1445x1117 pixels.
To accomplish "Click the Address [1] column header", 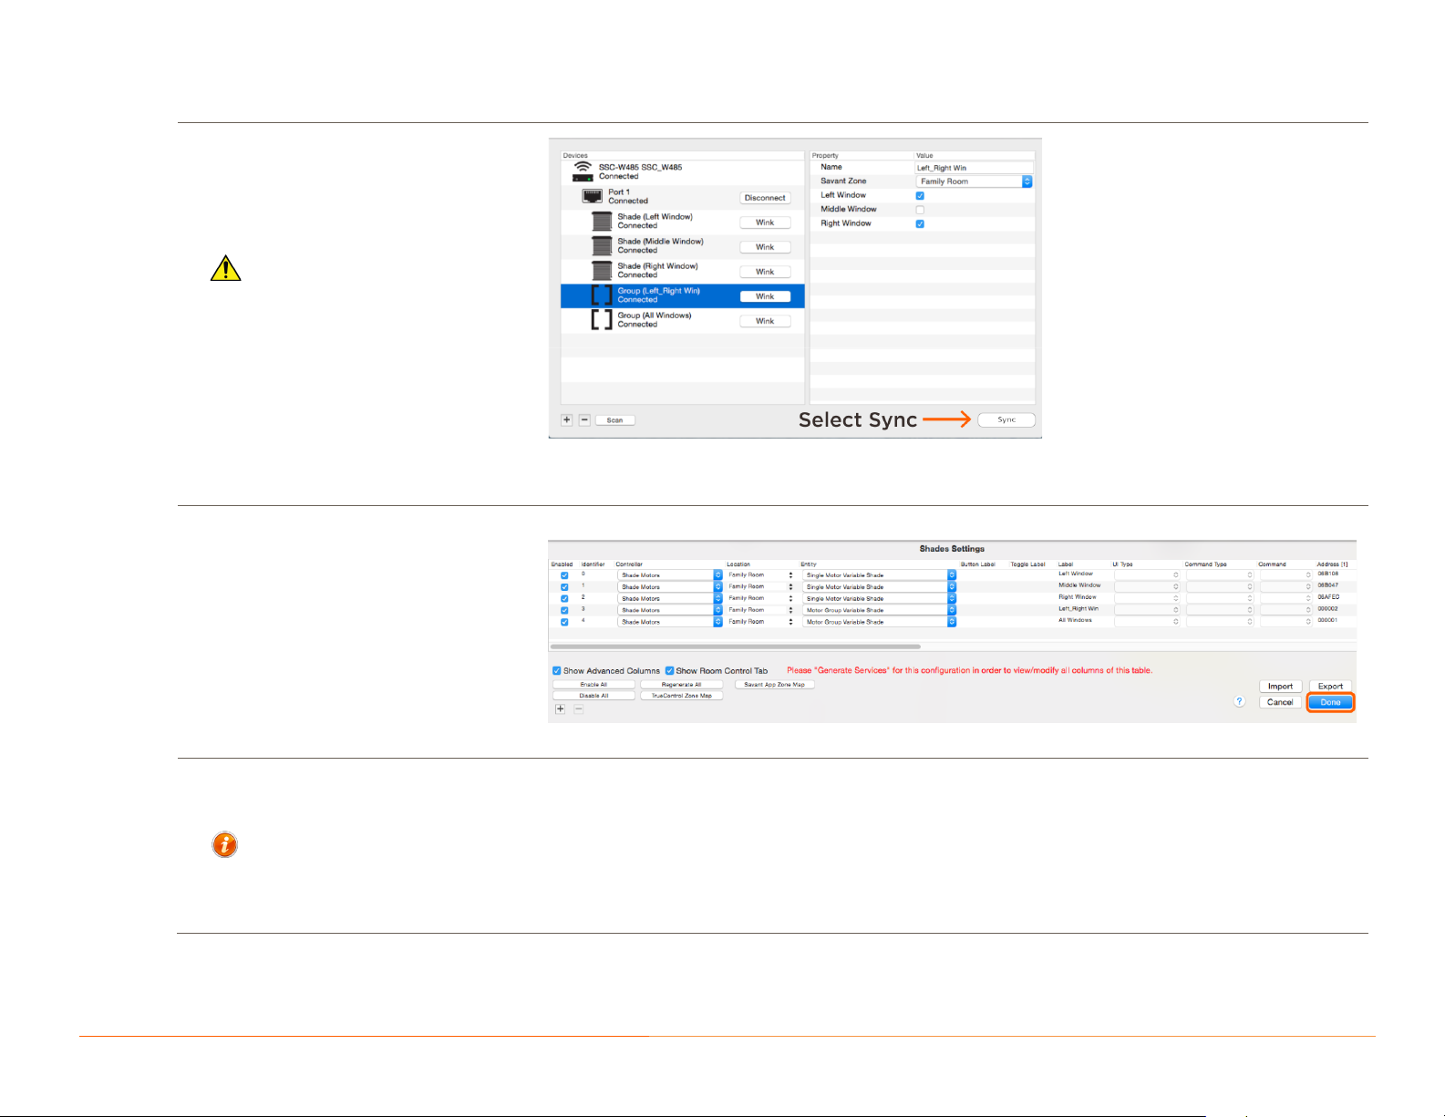I will coord(1332,564).
